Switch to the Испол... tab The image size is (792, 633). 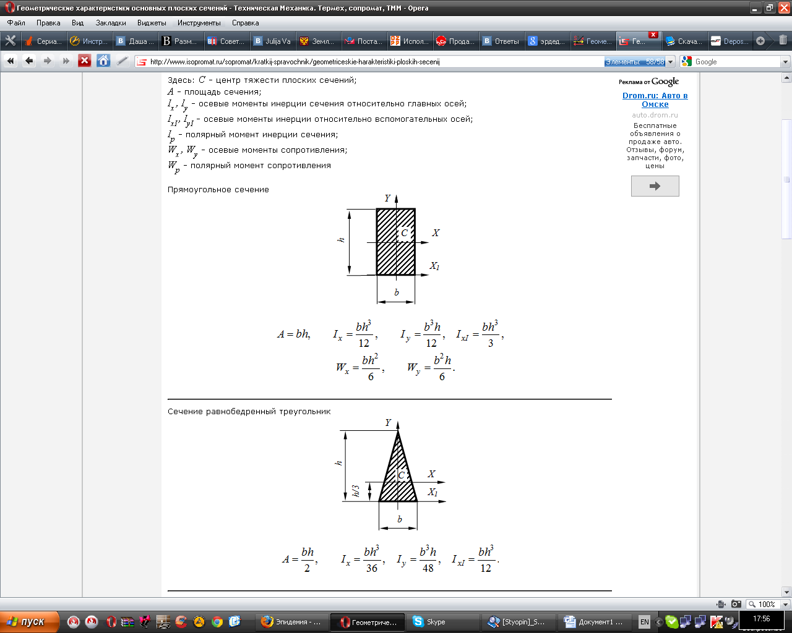(x=409, y=41)
